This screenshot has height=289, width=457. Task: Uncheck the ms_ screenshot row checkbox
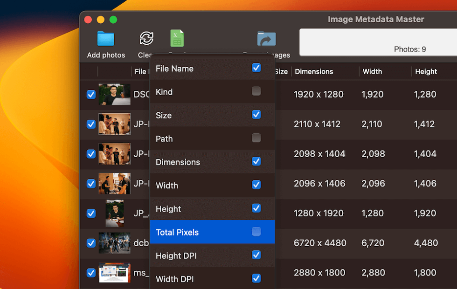(91, 273)
